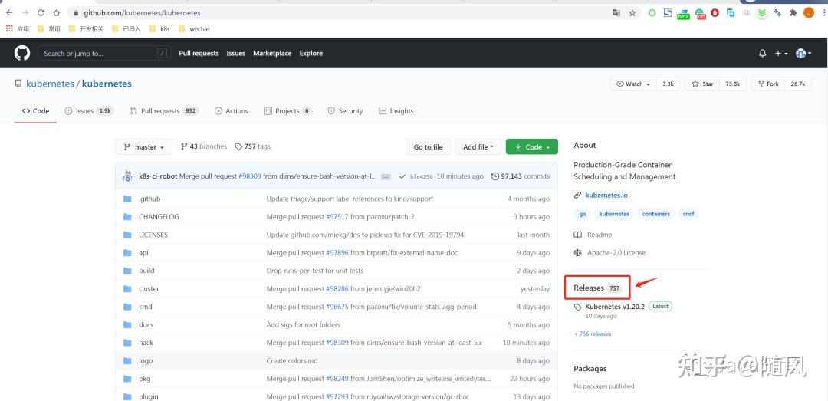Open the notifications bell icon
This screenshot has width=828, height=401.
coord(762,54)
